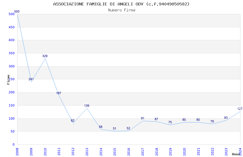The height and width of the screenshot is (157, 243).
Task: Click the data label 52
Action: point(128,128)
